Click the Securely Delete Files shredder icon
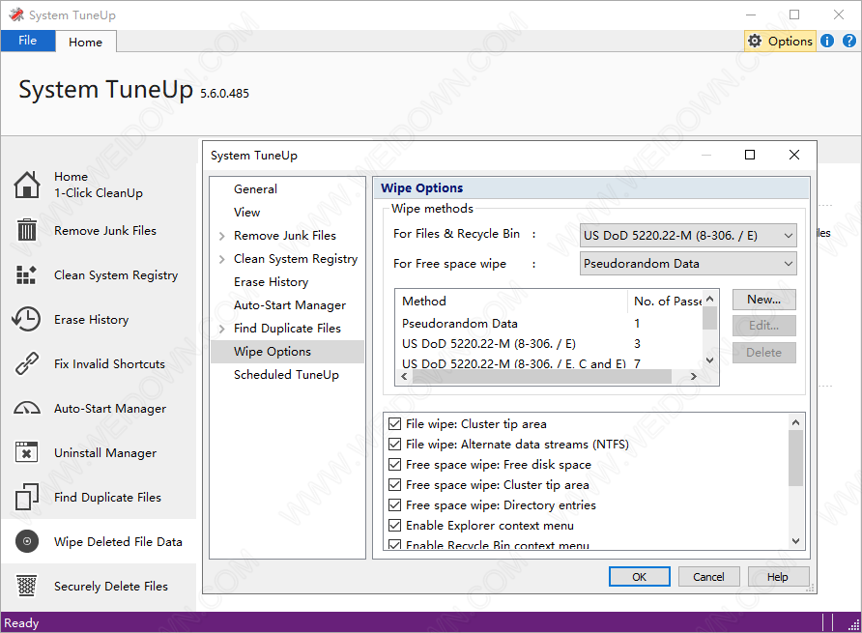The width and height of the screenshot is (862, 633). pos(26,586)
